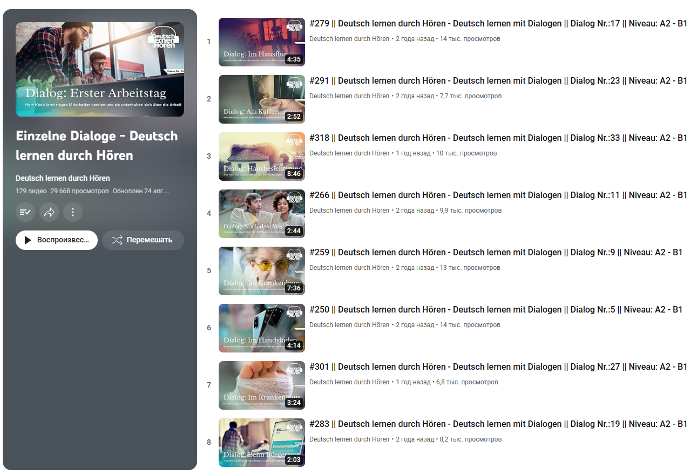The height and width of the screenshot is (475, 697).
Task: Open video thumbnail Dialog: Beim Bürgeramt
Action: 262,443
